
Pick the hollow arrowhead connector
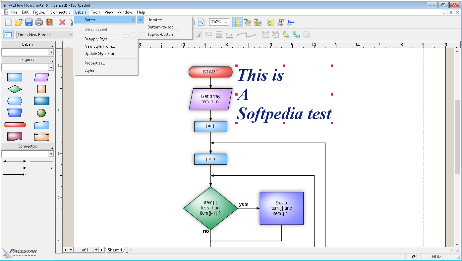[x=15, y=174]
